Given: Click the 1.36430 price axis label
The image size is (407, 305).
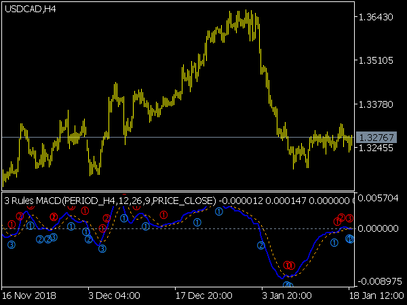Looking at the screenshot, I should [x=376, y=17].
